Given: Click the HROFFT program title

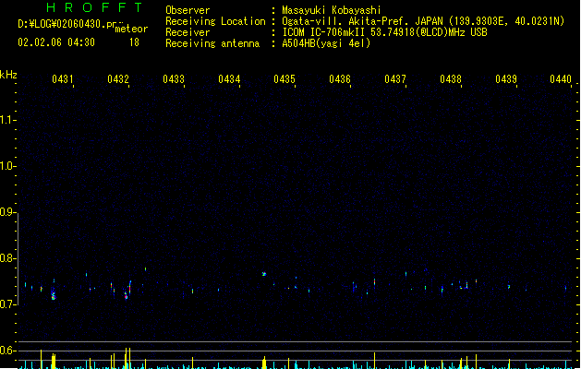Looking at the screenshot, I should [x=95, y=7].
